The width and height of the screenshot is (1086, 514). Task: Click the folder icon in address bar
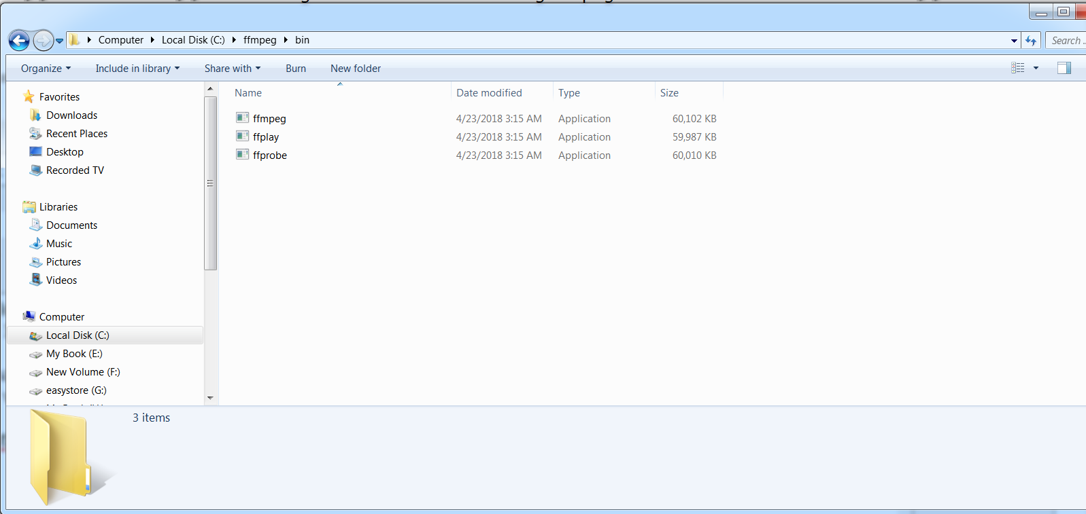pos(75,40)
